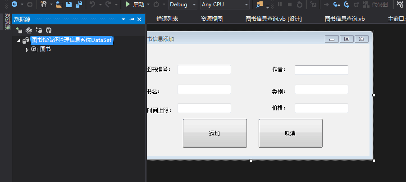406x182 pixels.
Task: Open the Undo history dropdown
Action: coord(100,5)
